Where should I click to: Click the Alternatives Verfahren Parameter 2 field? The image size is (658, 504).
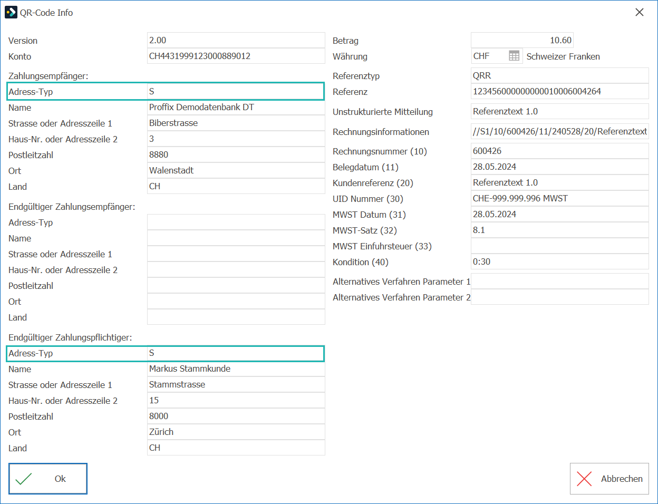pyautogui.click(x=560, y=297)
